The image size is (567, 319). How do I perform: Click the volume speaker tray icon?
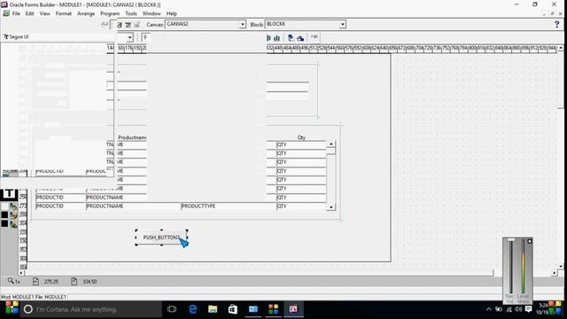[x=518, y=309]
